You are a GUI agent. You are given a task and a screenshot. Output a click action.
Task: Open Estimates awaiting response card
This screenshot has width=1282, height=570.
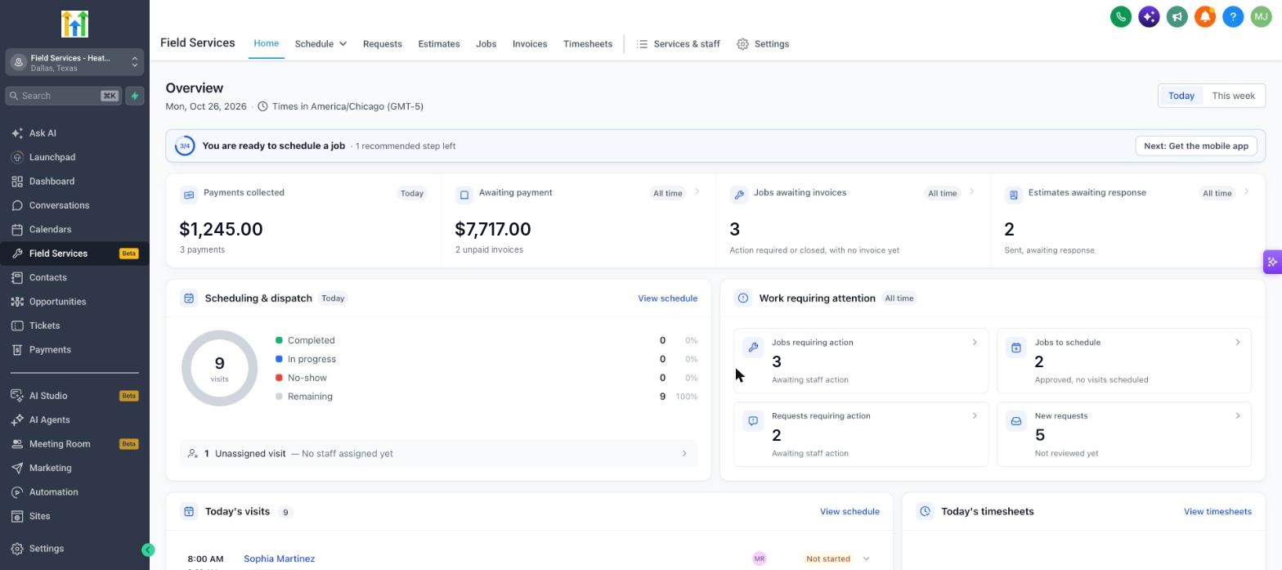pos(1127,221)
